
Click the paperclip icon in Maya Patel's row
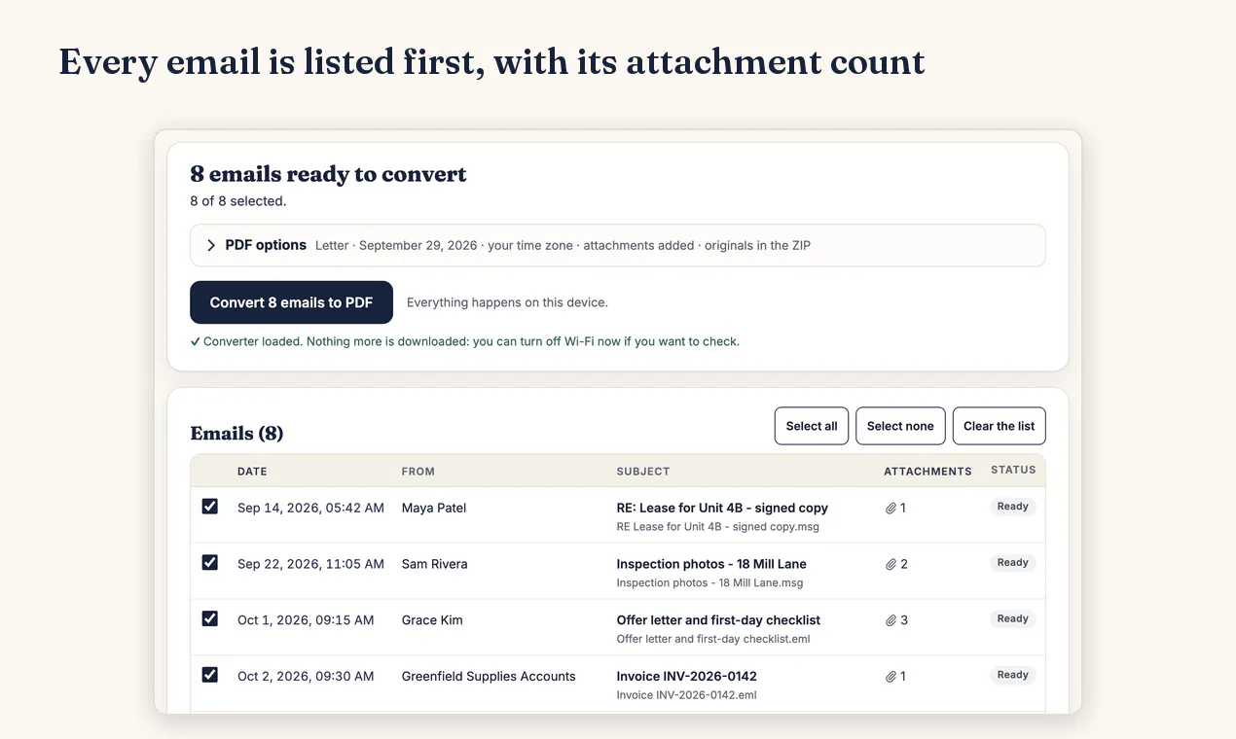891,509
